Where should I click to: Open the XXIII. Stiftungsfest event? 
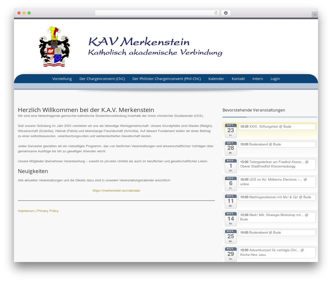(x=277, y=127)
